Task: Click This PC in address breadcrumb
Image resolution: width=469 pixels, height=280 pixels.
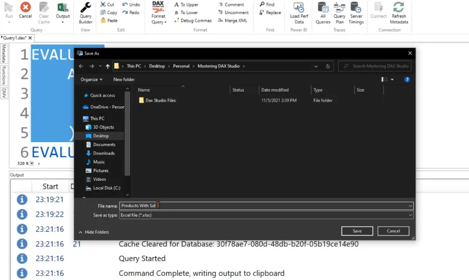Action: pos(134,66)
